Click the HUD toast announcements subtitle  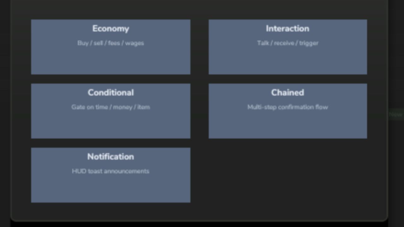[x=110, y=171]
